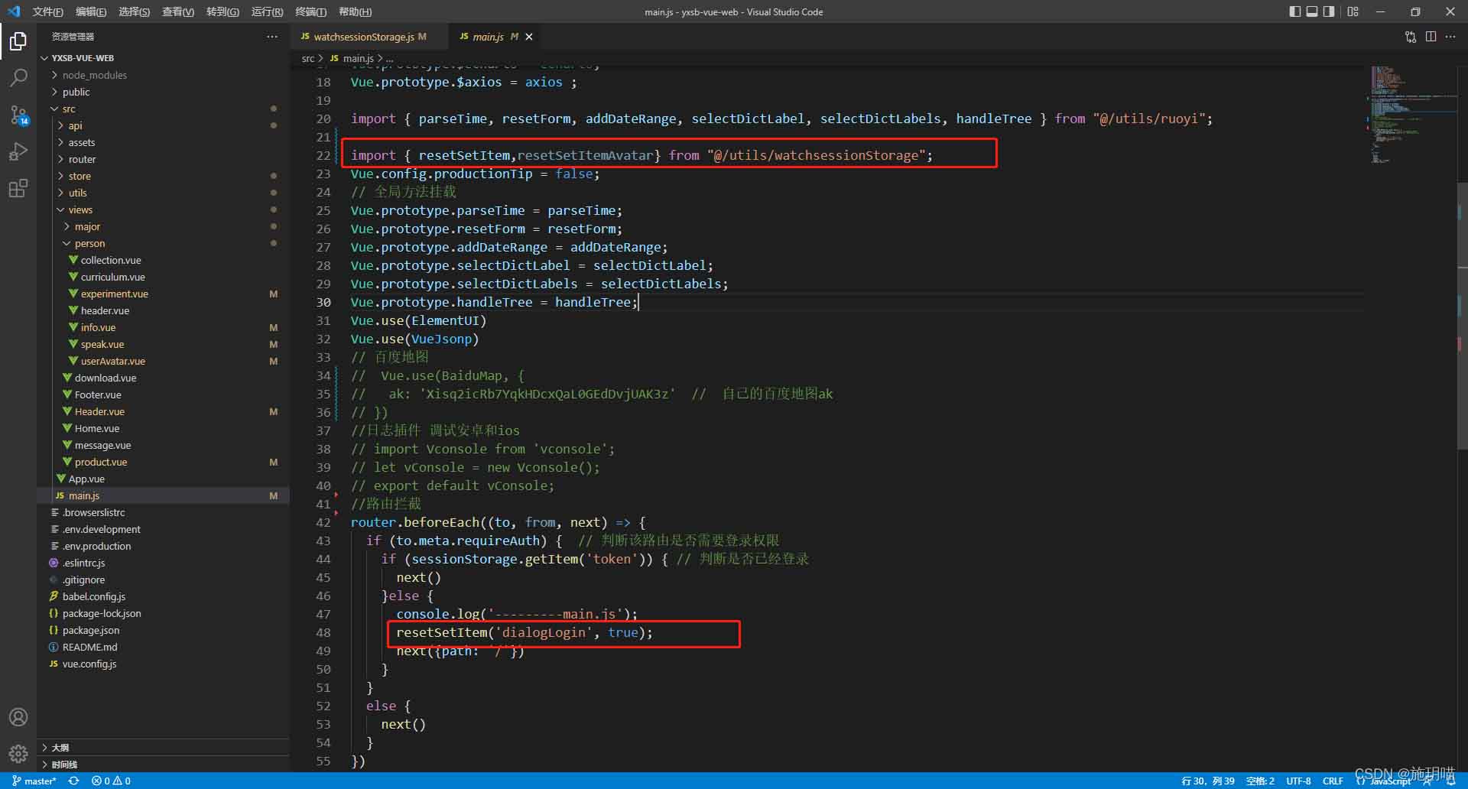Open Source Control view with 14 changes
Image resolution: width=1468 pixels, height=789 pixels.
(18, 115)
